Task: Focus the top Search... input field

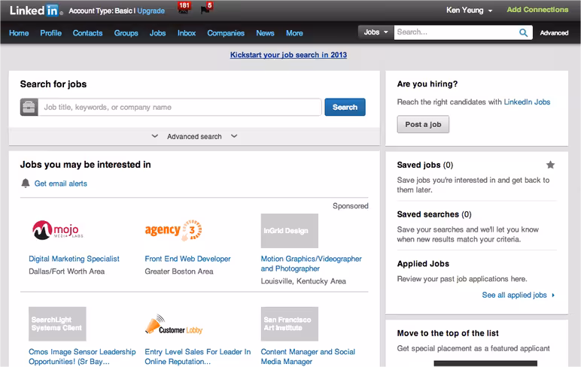Action: coord(456,32)
